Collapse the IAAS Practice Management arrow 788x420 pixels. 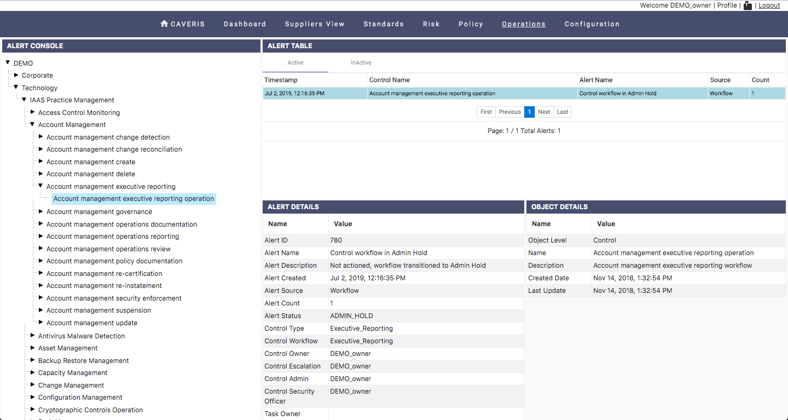(x=24, y=100)
